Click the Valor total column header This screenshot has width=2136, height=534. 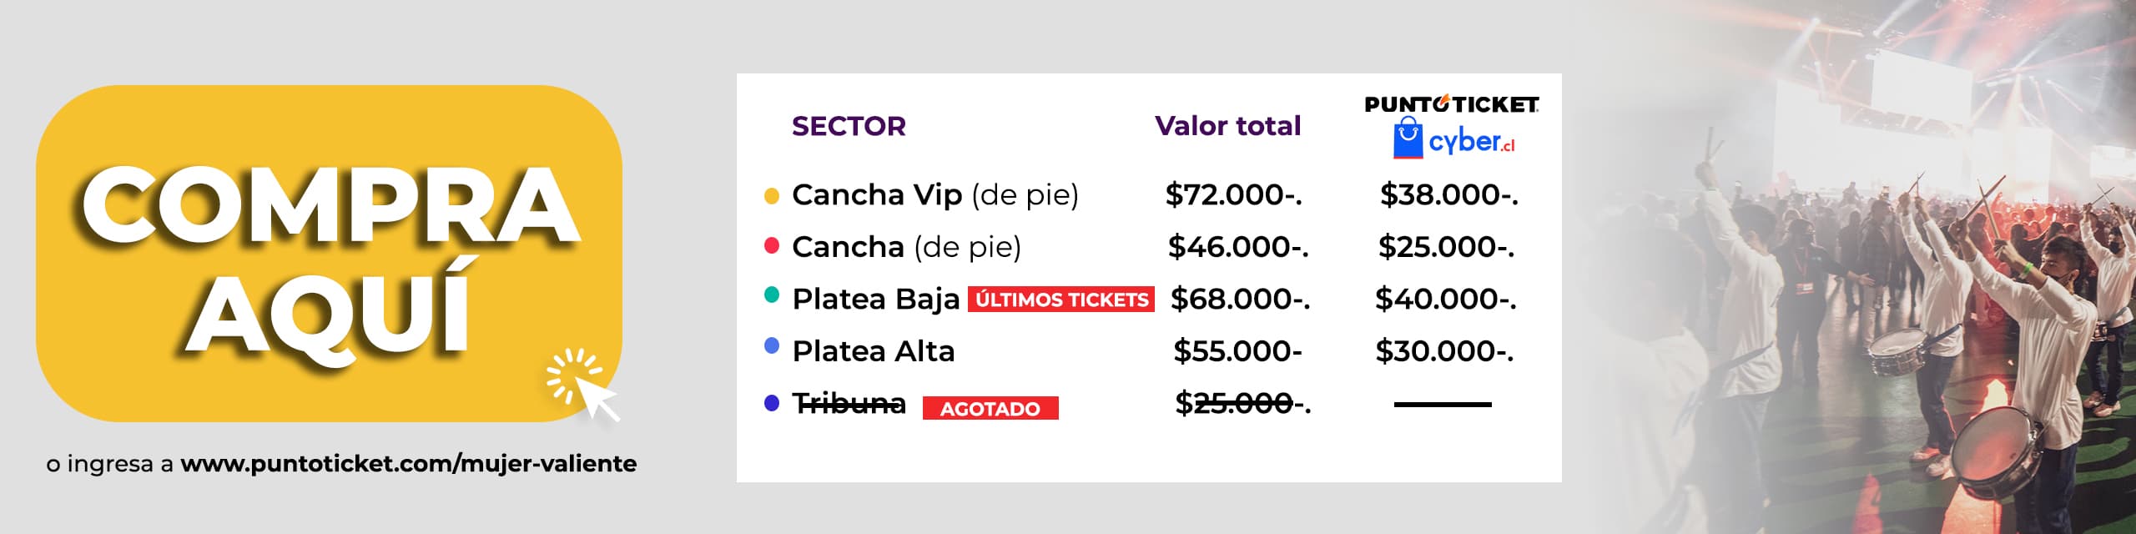tap(1227, 126)
